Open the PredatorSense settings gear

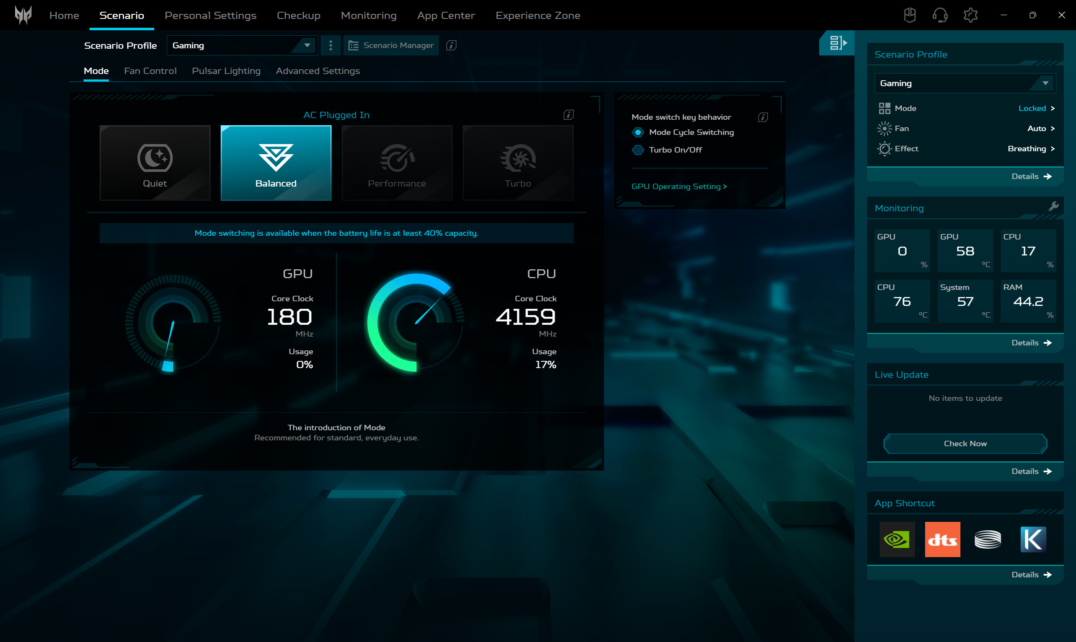pyautogui.click(x=971, y=15)
